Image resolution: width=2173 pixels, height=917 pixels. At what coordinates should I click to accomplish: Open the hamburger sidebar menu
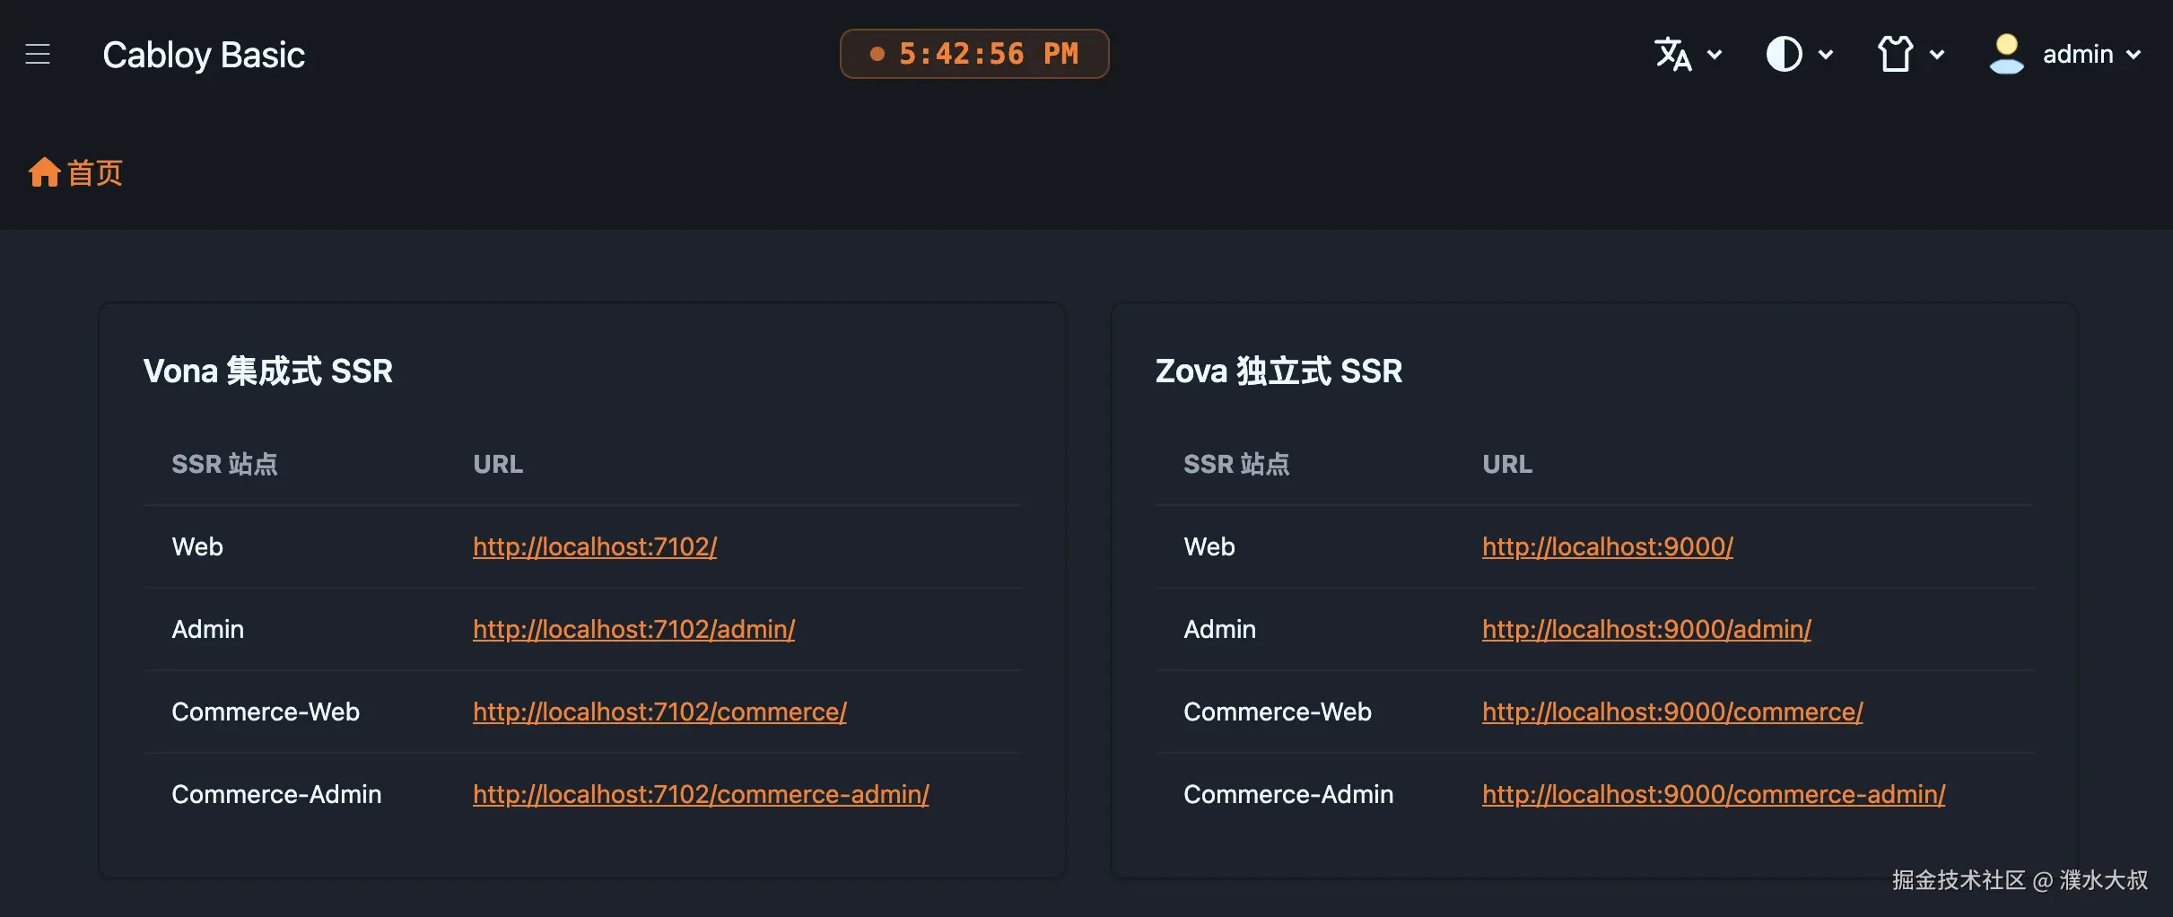[38, 54]
